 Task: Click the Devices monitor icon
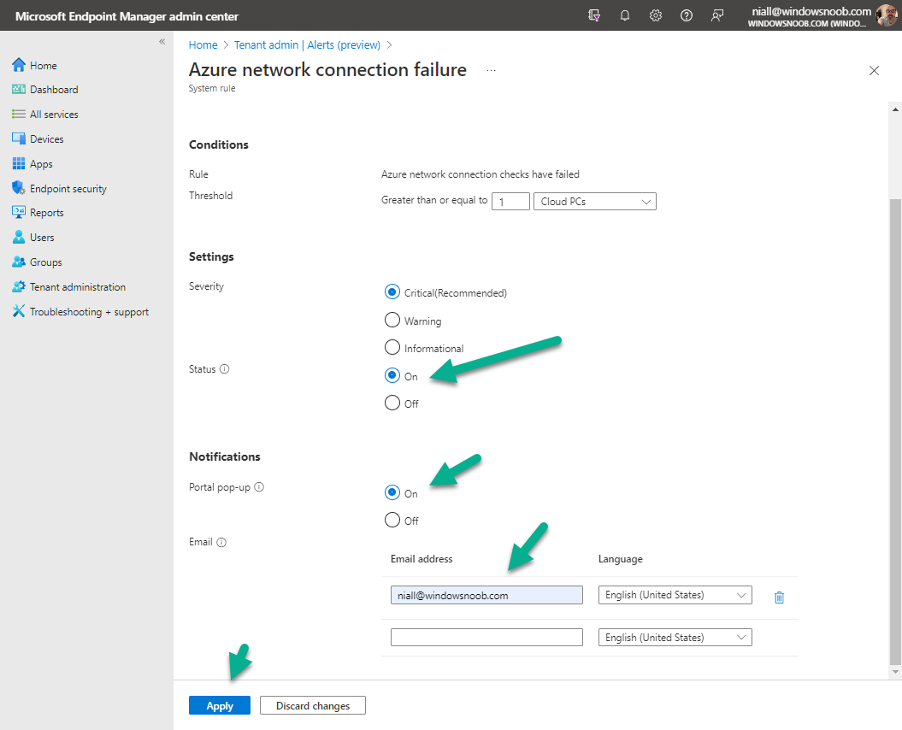(x=19, y=138)
